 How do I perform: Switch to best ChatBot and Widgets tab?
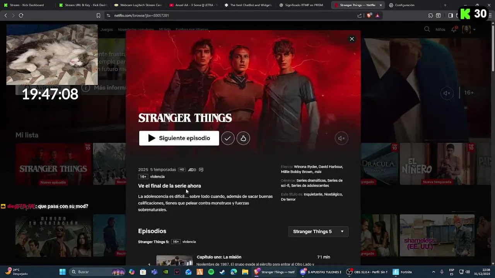[x=248, y=5]
